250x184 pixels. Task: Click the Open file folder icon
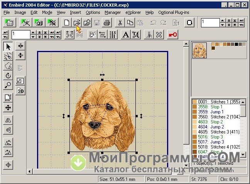(77, 22)
